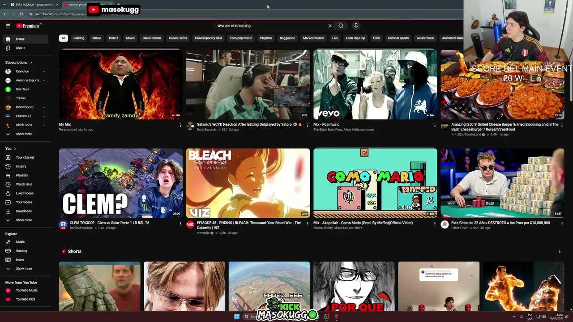Screen dimensions: 573x322
Task: Open the You section header
Action: coord(10,148)
